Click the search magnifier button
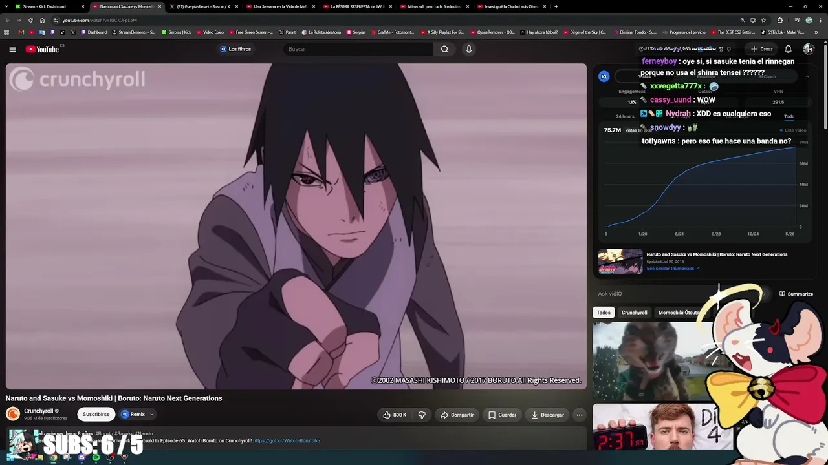Image resolution: width=828 pixels, height=465 pixels. [444, 49]
